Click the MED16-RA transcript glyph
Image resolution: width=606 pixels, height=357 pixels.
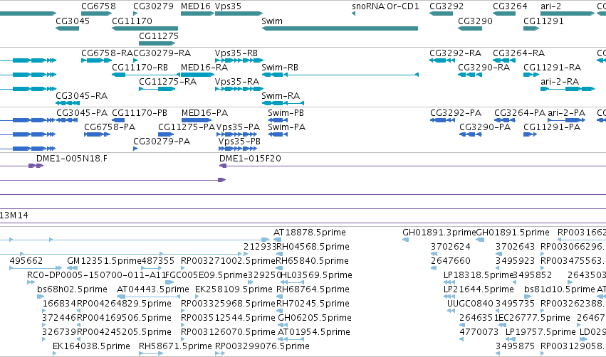pyautogui.click(x=197, y=75)
